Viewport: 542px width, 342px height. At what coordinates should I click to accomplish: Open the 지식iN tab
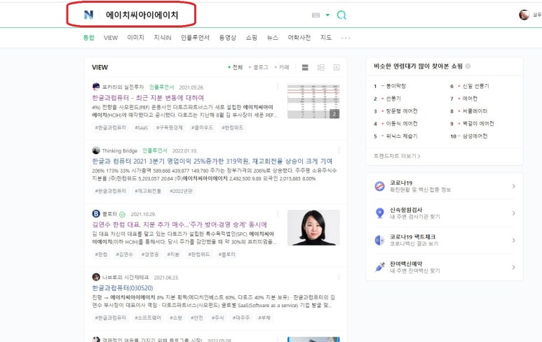[163, 38]
